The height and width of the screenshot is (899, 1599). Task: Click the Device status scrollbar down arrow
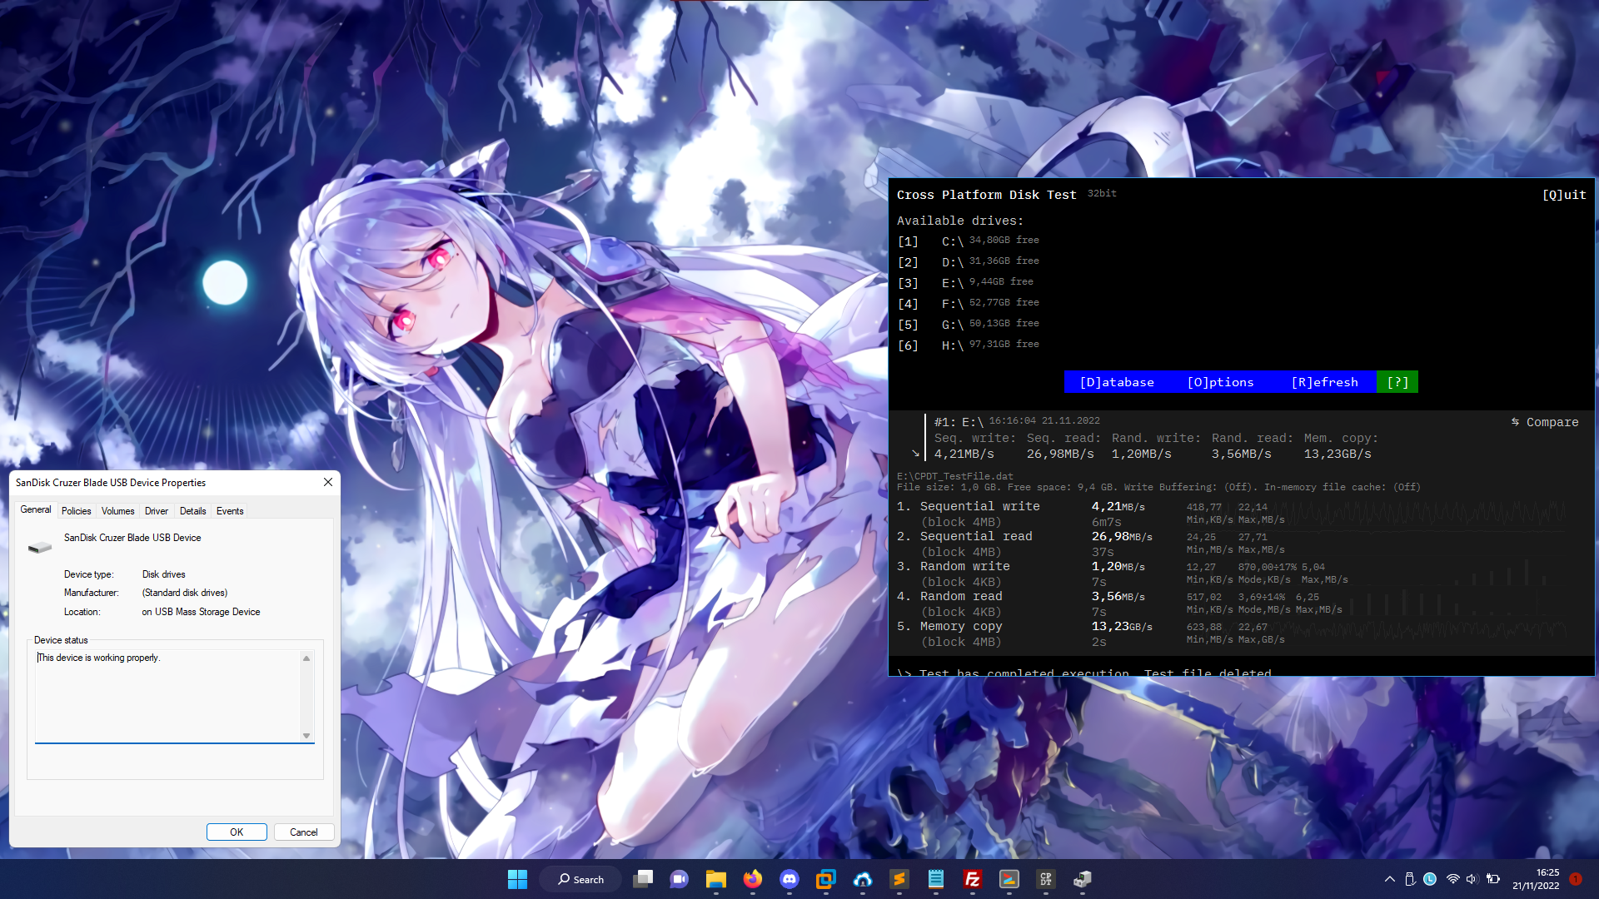(x=306, y=735)
